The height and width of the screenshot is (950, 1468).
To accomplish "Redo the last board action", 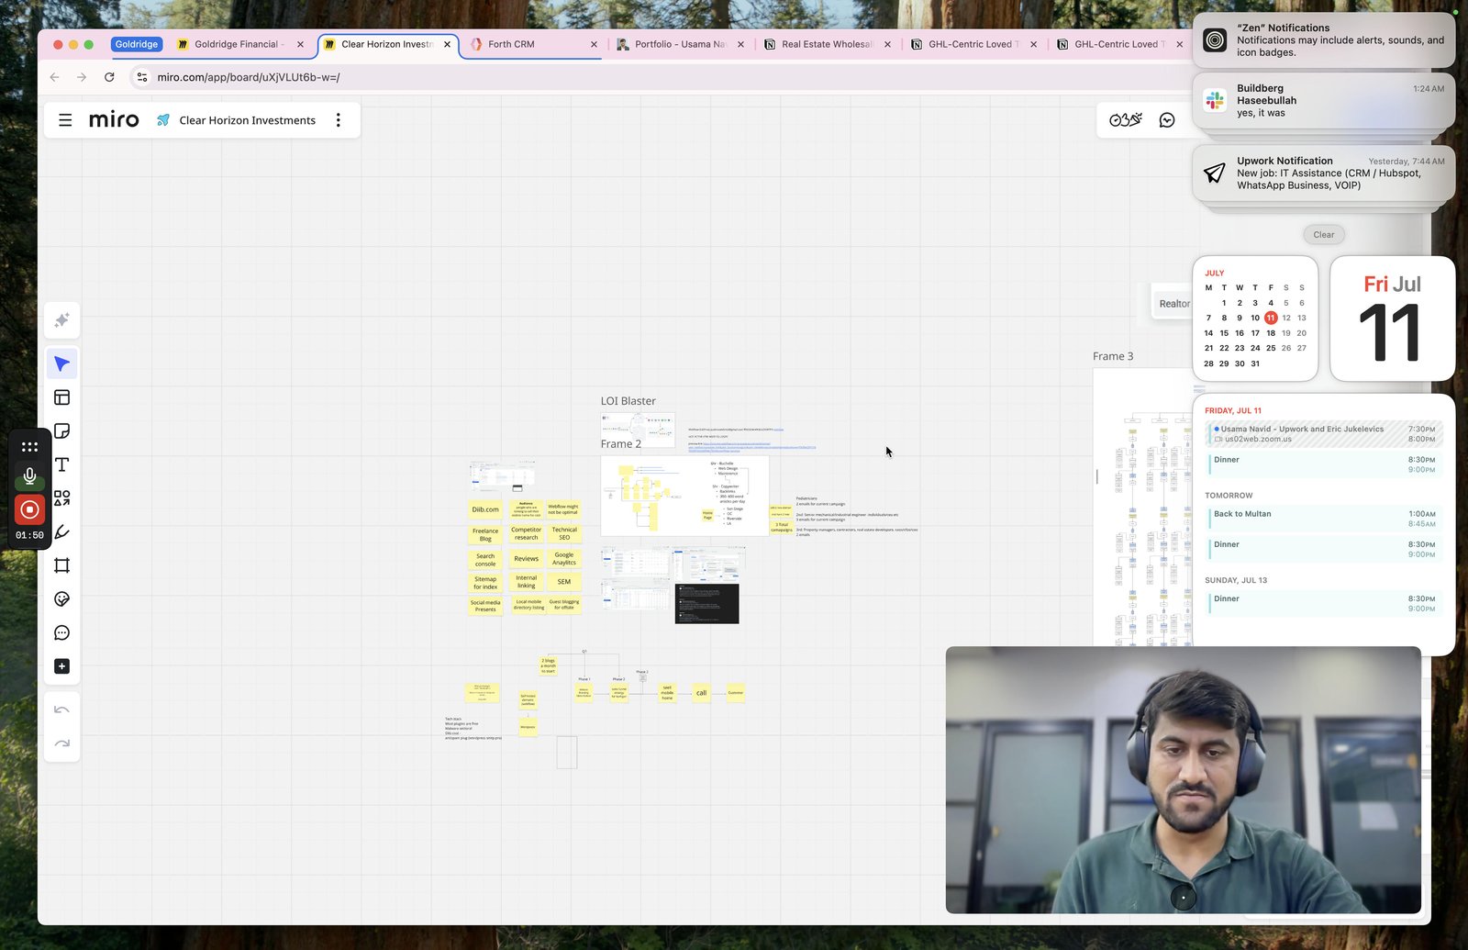I will [x=61, y=743].
